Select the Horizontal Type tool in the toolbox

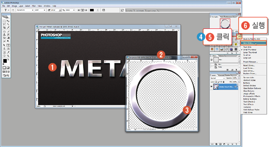coord(8,45)
